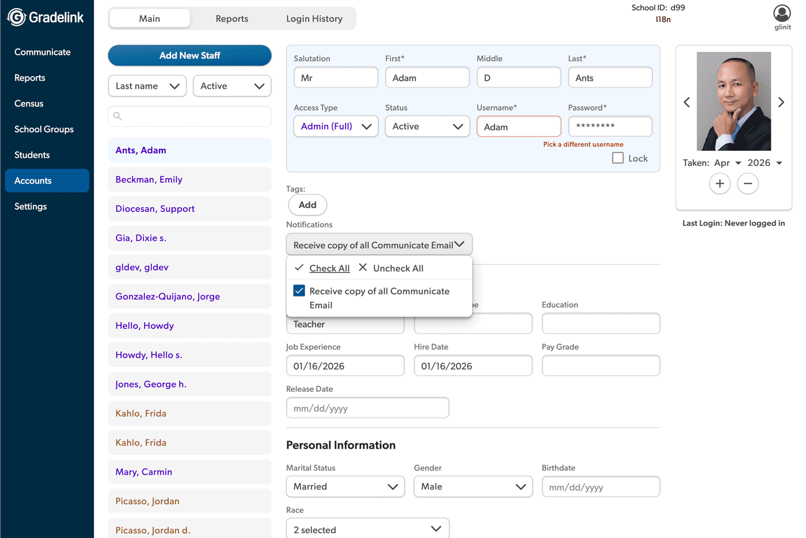This screenshot has width=806, height=538.
Task: Click the plus icon to add photo
Action: [x=719, y=184]
